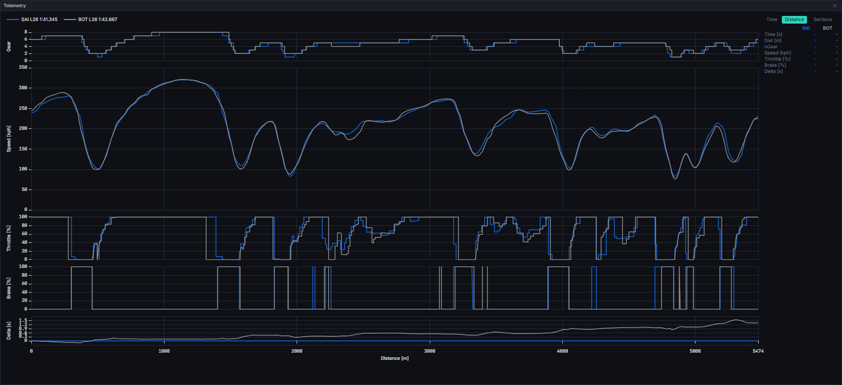Screen dimensions: 842x385
Task: Click the SAI column header
Action: pyautogui.click(x=806, y=28)
